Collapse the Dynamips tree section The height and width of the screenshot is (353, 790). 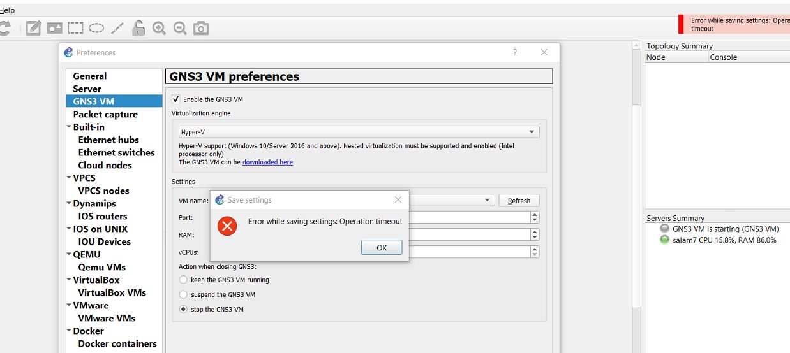[69, 203]
